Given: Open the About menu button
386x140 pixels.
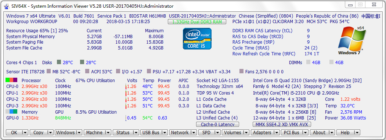Looking at the screenshot, I should pyautogui.click(x=319, y=132).
